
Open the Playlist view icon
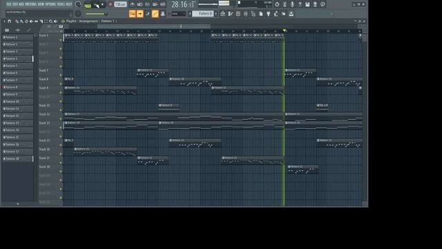click(222, 14)
